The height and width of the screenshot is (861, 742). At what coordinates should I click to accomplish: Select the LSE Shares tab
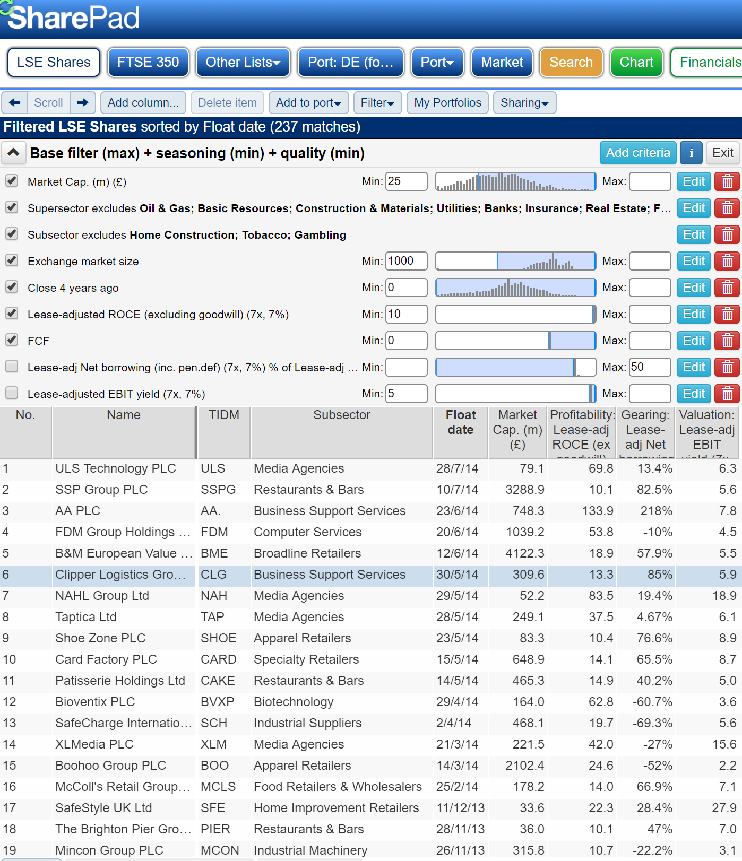tap(54, 62)
